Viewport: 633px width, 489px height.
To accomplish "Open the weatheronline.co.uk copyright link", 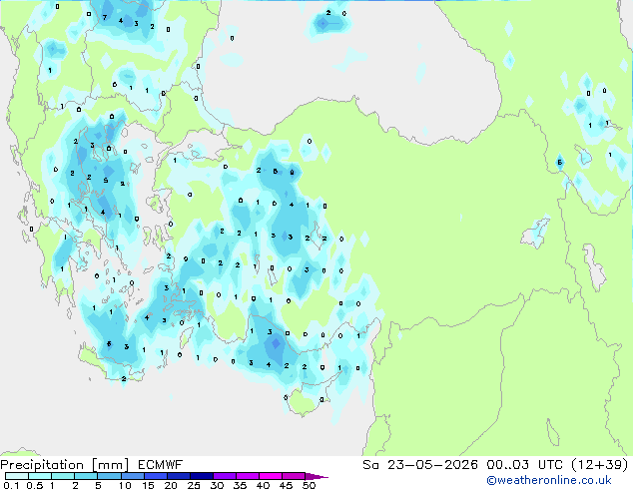I will click(549, 480).
